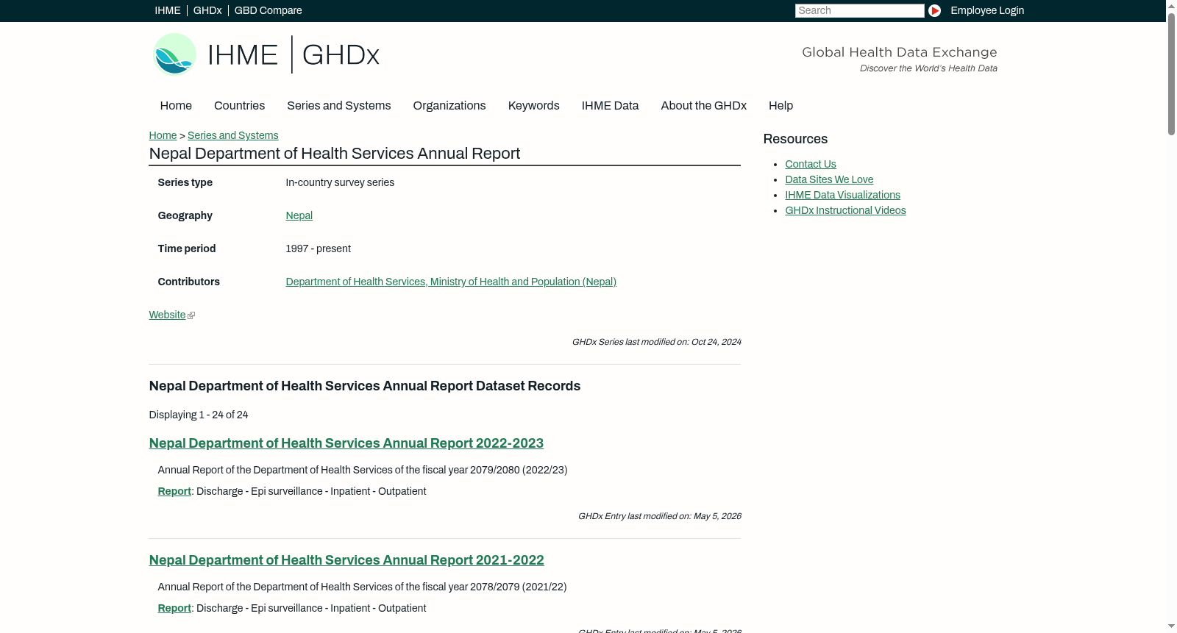This screenshot has width=1177, height=633.
Task: Click the Series and Systems breadcrumb
Action: pyautogui.click(x=233, y=135)
